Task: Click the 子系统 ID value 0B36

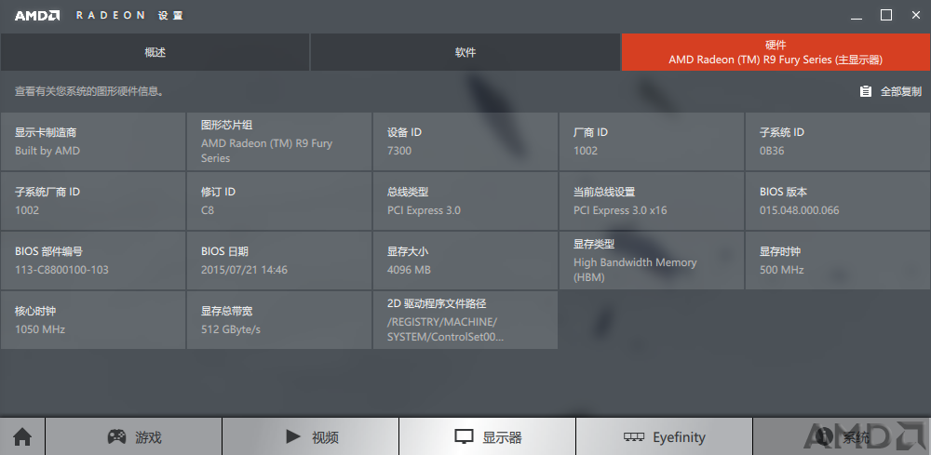Action: click(x=772, y=151)
